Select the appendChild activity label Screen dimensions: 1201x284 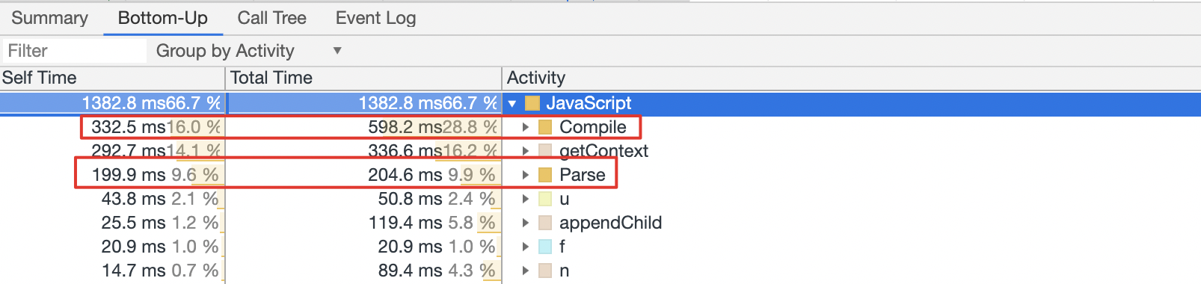tap(610, 223)
